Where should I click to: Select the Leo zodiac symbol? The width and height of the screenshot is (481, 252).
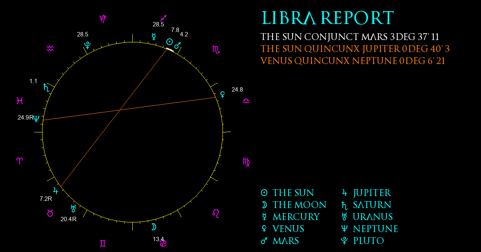pyautogui.click(x=216, y=213)
